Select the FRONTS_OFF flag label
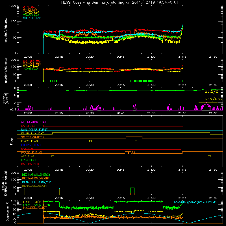226x226 pixels. click(x=30, y=160)
